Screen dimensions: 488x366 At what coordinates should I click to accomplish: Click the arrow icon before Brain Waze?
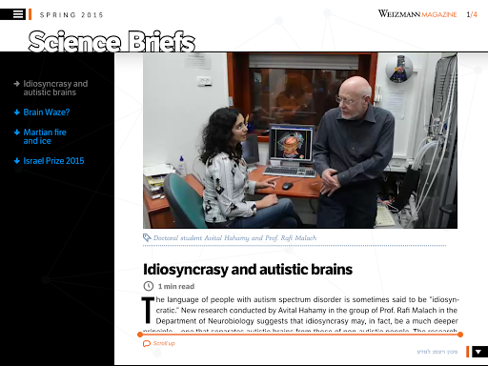17,112
